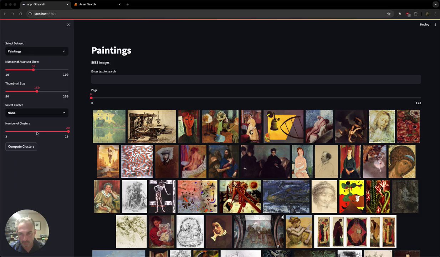440x257 pixels.
Task: Click the 'Paintings' page heading
Action: [x=111, y=50]
